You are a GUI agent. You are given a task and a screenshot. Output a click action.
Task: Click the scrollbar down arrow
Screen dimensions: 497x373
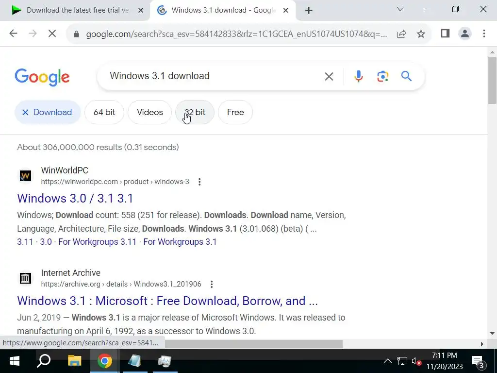492,333
